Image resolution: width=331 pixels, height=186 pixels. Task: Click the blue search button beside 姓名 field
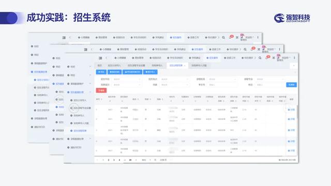coord(292,85)
